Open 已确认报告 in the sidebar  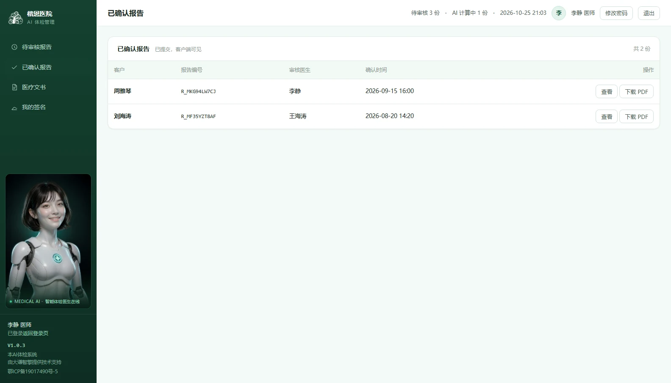(48, 67)
